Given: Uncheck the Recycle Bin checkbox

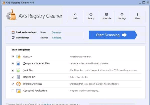Looking at the screenshot, I should click(13, 77).
